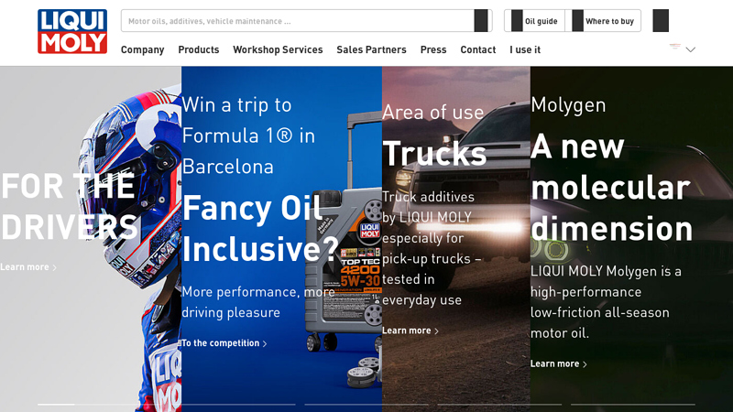Expand the language selector chevron
This screenshot has width=733, height=412.
(x=691, y=49)
